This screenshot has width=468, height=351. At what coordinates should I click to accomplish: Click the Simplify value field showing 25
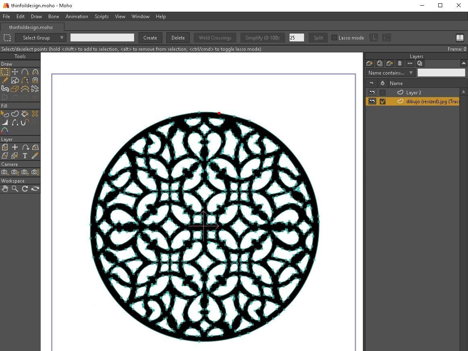tap(296, 37)
